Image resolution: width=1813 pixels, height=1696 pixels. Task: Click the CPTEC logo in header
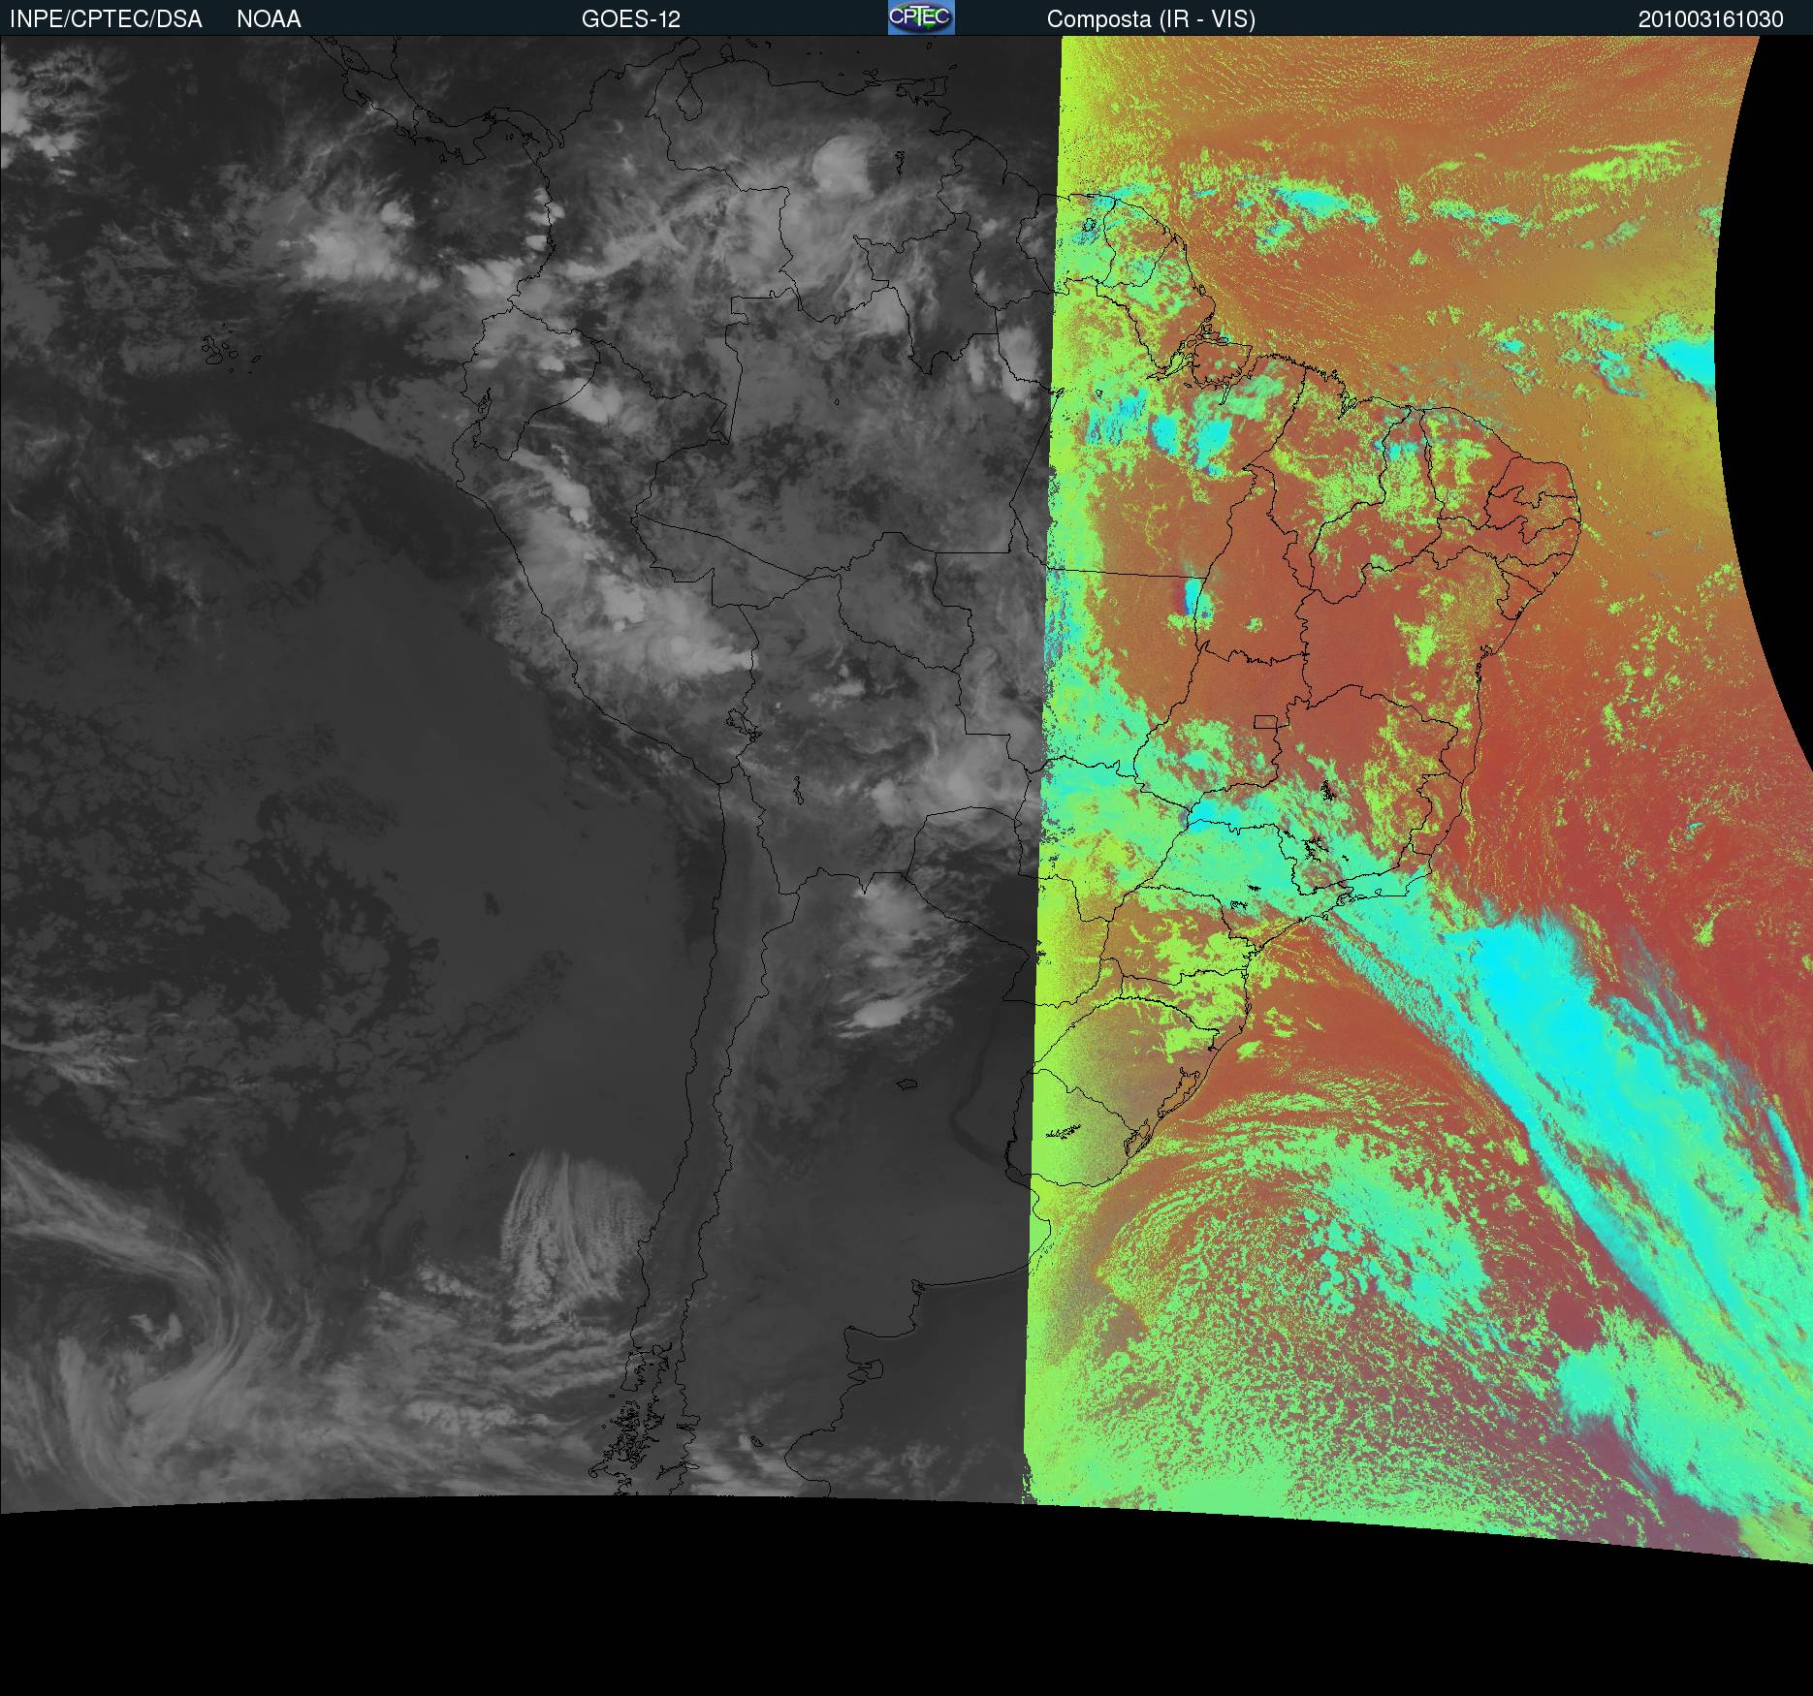pos(921,17)
